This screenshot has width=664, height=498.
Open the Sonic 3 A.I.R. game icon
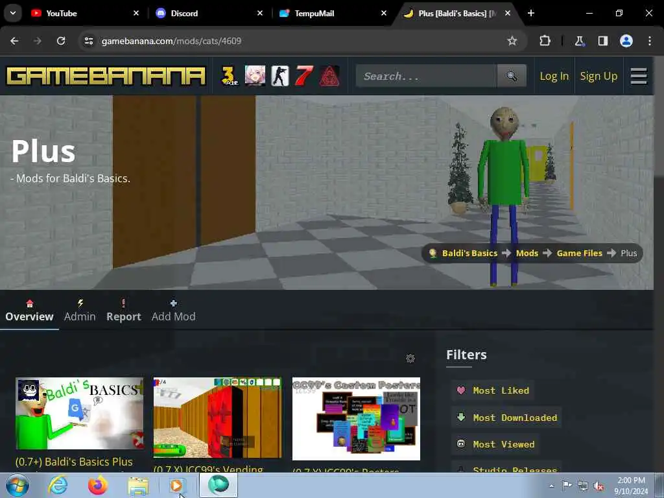pyautogui.click(x=230, y=77)
